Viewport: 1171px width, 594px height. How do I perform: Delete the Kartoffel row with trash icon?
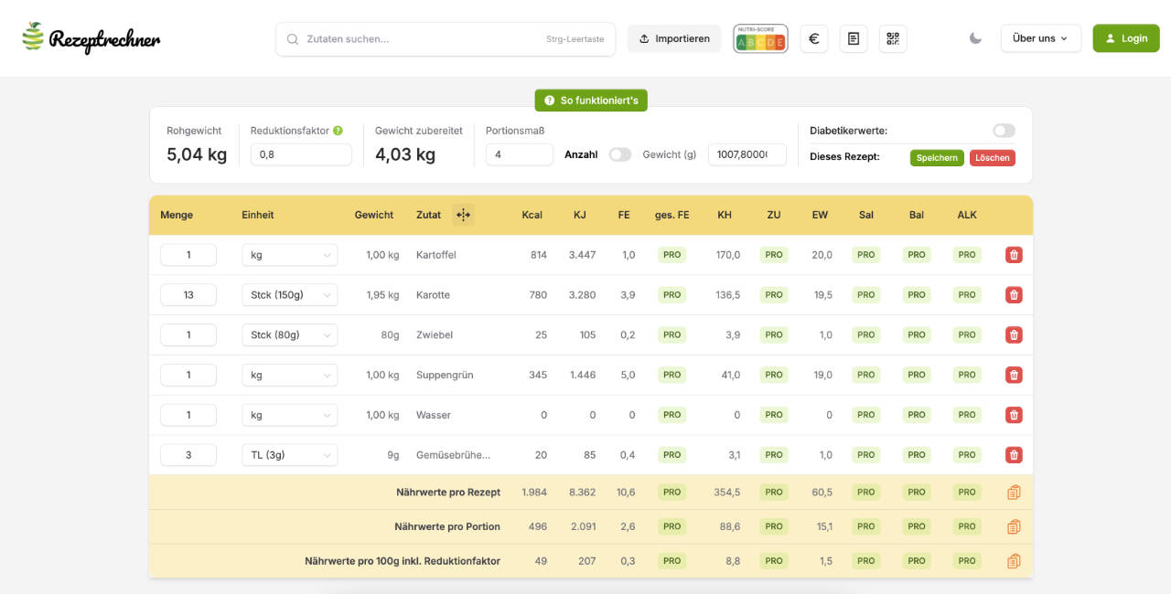pyautogui.click(x=1014, y=255)
